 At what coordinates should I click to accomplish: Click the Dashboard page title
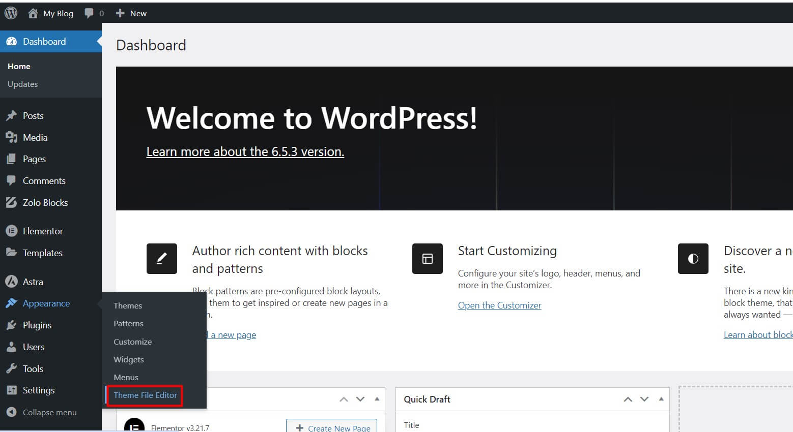click(x=151, y=45)
